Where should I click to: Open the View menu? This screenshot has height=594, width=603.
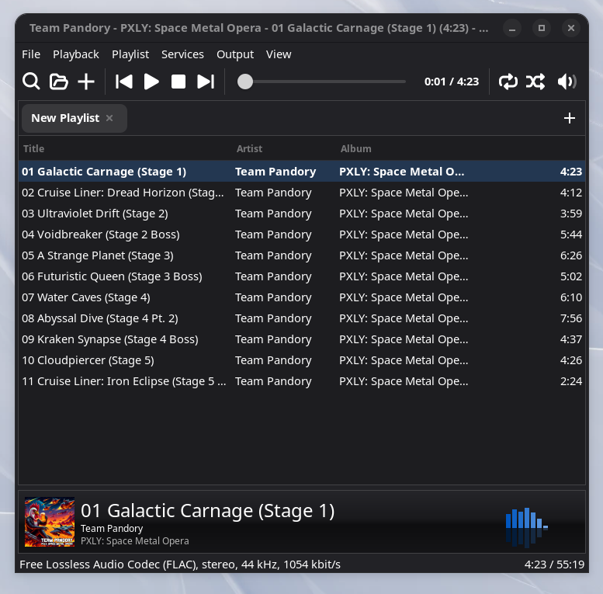click(x=279, y=54)
